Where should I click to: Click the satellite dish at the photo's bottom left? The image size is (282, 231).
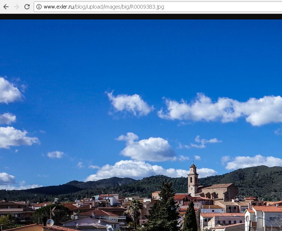point(50,222)
